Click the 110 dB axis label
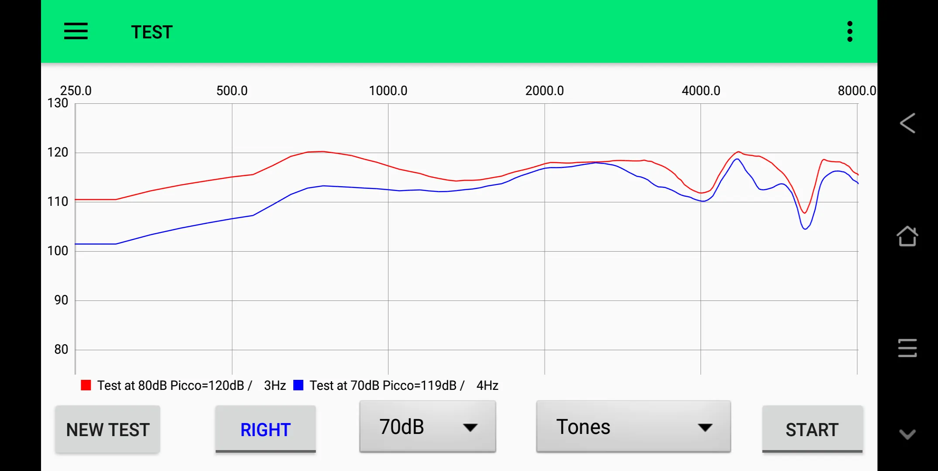938x471 pixels. pos(58,202)
